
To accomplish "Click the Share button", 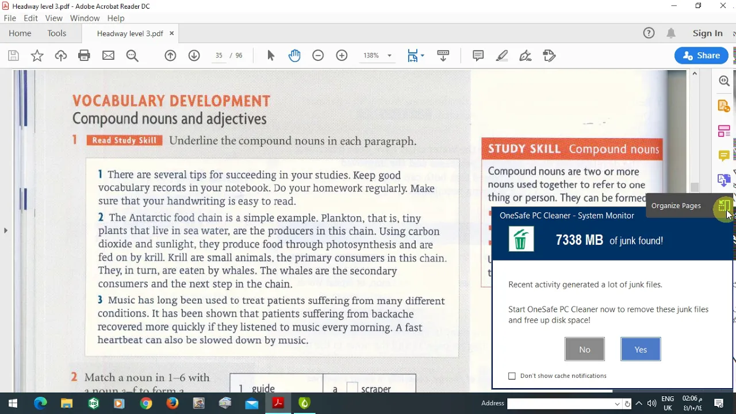I will pyautogui.click(x=701, y=56).
